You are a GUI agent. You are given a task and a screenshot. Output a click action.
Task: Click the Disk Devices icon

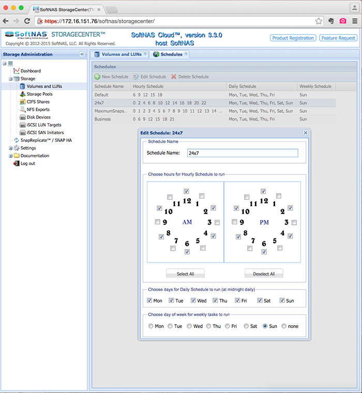click(23, 117)
